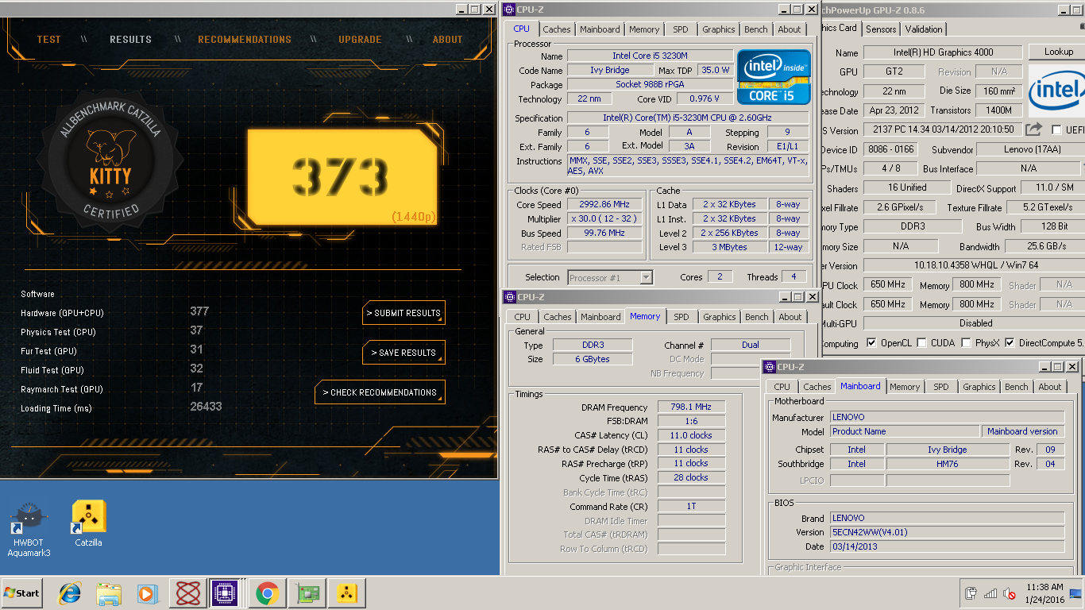The image size is (1085, 610).
Task: Open Graphics tab in CPU-Z Memory window
Action: 720,317
